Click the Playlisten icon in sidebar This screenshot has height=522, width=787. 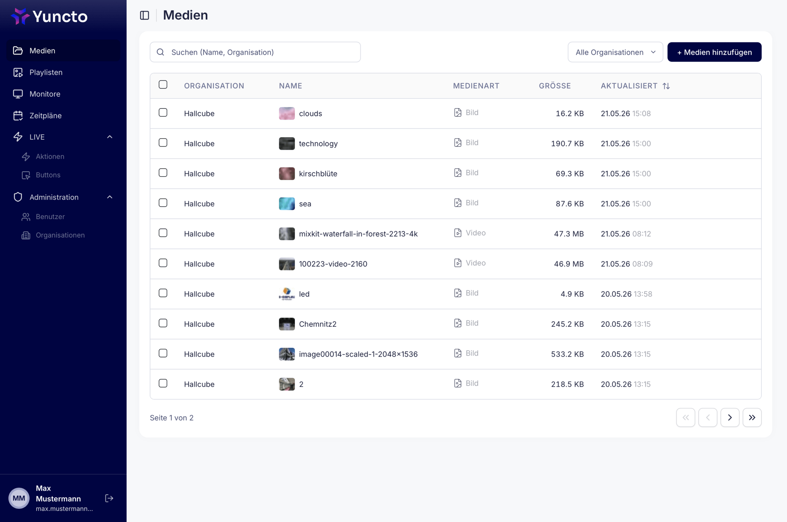pyautogui.click(x=18, y=72)
